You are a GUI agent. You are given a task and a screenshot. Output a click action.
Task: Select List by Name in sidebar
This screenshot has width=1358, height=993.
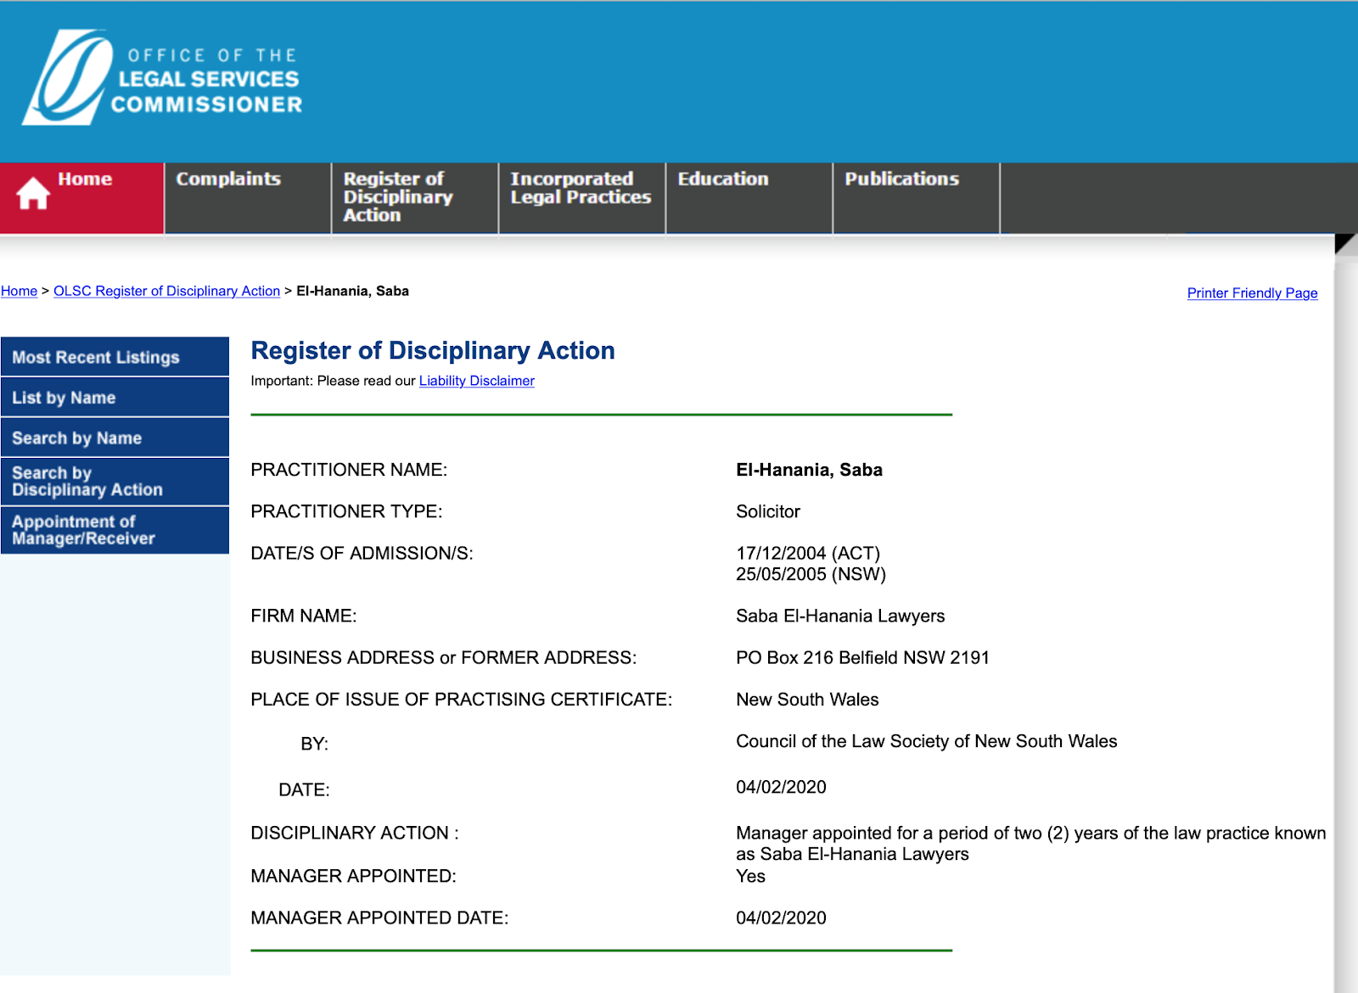point(115,397)
